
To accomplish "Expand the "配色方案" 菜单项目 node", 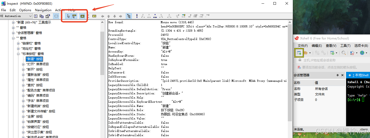I will pos(23,90).
